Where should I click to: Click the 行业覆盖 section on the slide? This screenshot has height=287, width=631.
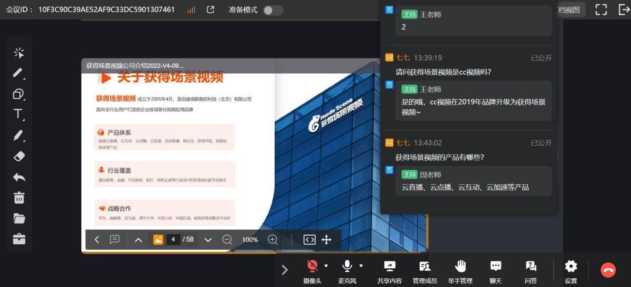[x=164, y=174]
